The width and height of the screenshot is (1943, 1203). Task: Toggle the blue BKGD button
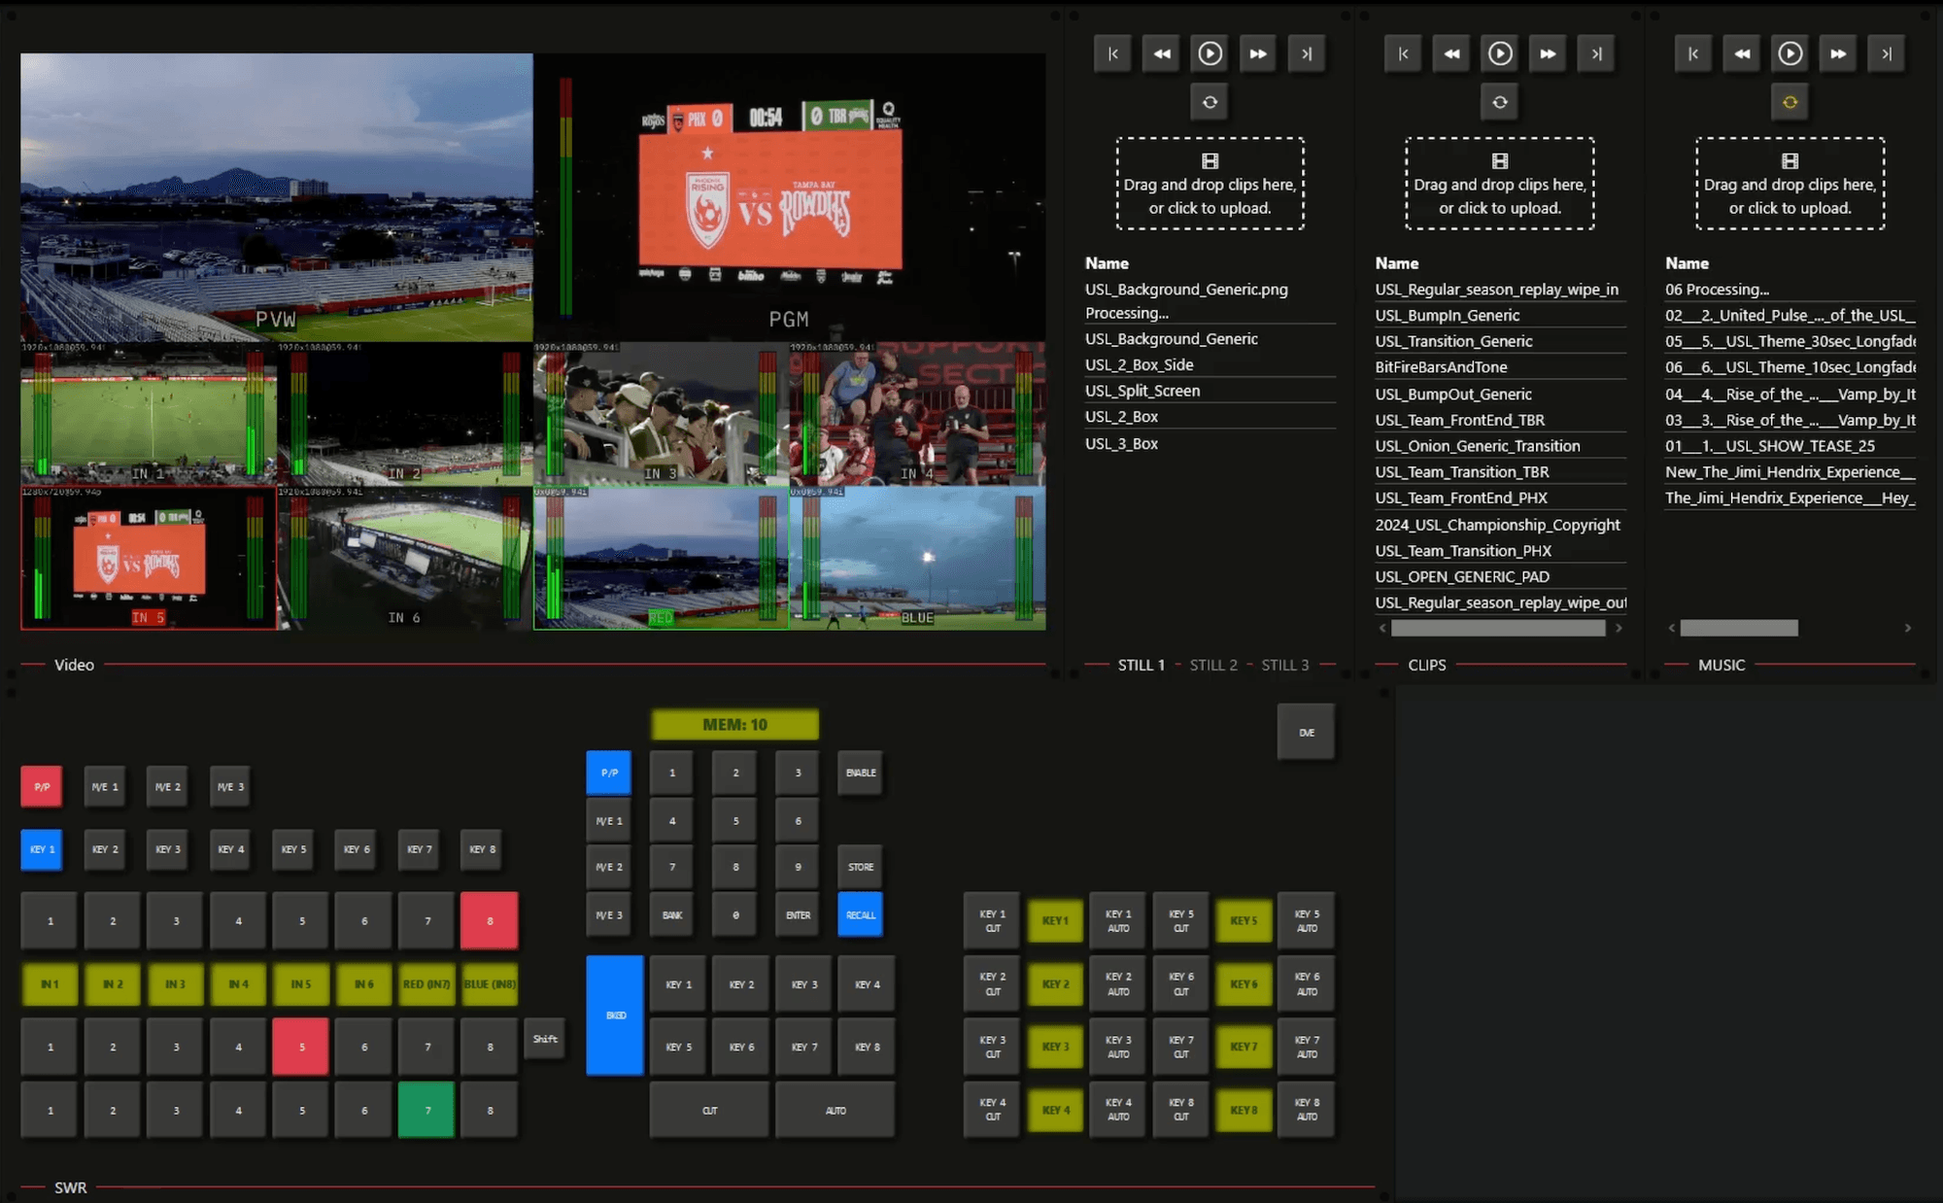tap(613, 1014)
